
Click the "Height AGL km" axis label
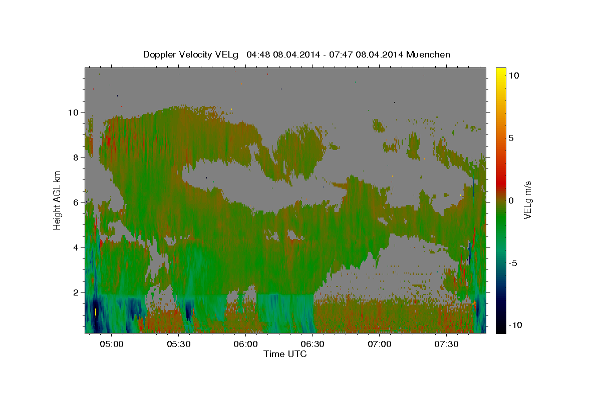[x=58, y=200]
